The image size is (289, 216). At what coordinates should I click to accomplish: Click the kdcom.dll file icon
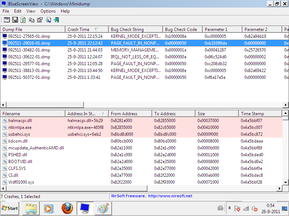pyautogui.click(x=5, y=141)
